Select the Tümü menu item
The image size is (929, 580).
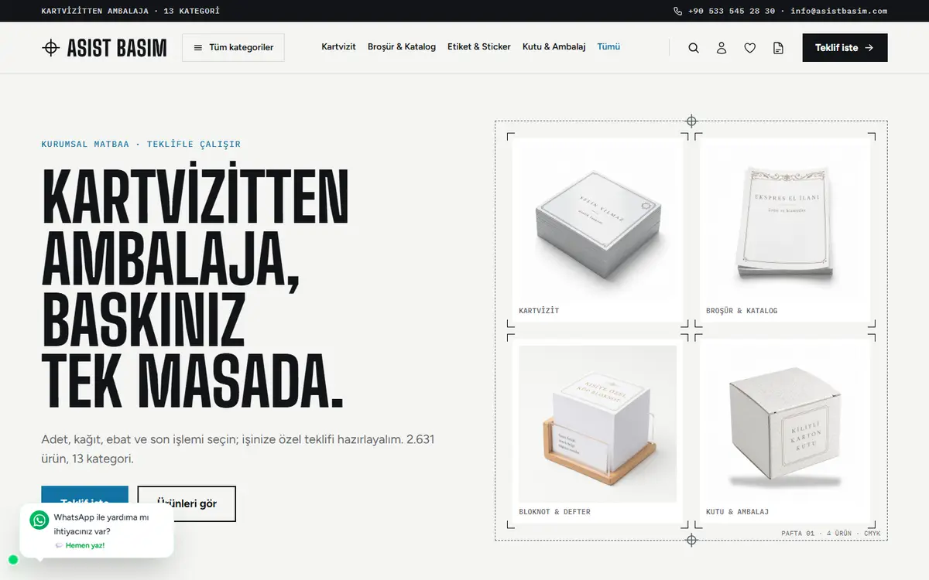[x=608, y=47]
